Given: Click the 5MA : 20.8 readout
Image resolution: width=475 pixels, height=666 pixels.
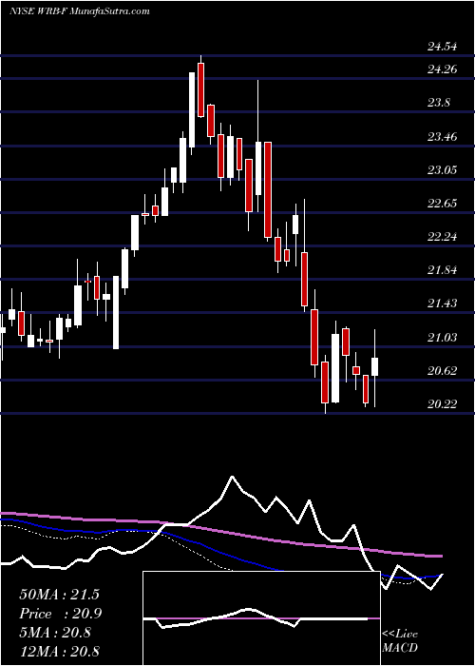Looking at the screenshot, I should 55,633.
